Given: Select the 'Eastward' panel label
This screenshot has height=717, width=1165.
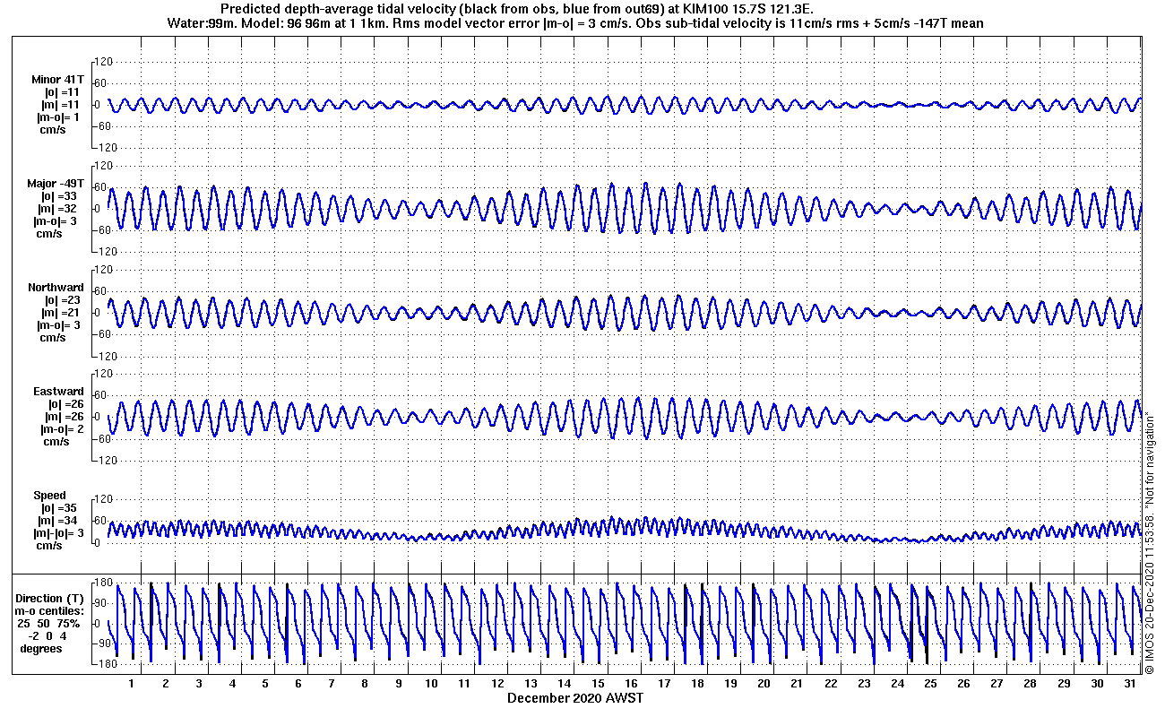Looking at the screenshot, I should 58,392.
